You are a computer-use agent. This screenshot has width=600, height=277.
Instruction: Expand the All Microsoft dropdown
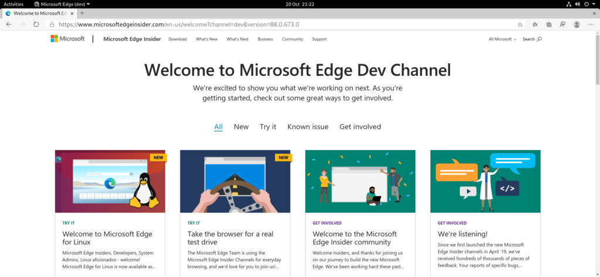point(502,39)
